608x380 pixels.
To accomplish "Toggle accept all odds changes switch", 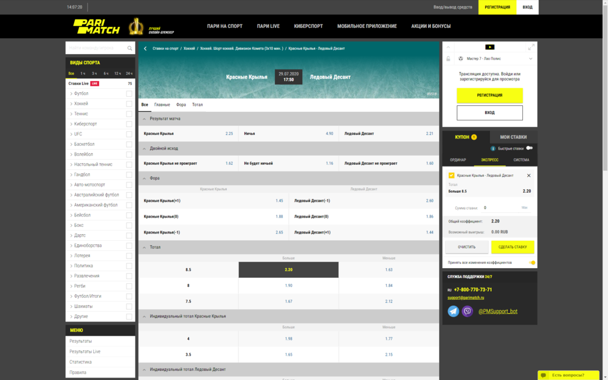I will tap(532, 263).
